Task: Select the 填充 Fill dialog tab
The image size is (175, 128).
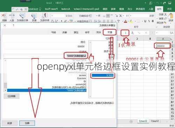Action: tap(65, 32)
